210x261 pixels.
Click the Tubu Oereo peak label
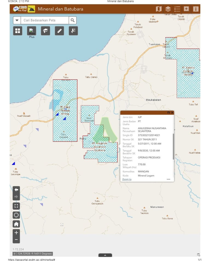point(91,77)
